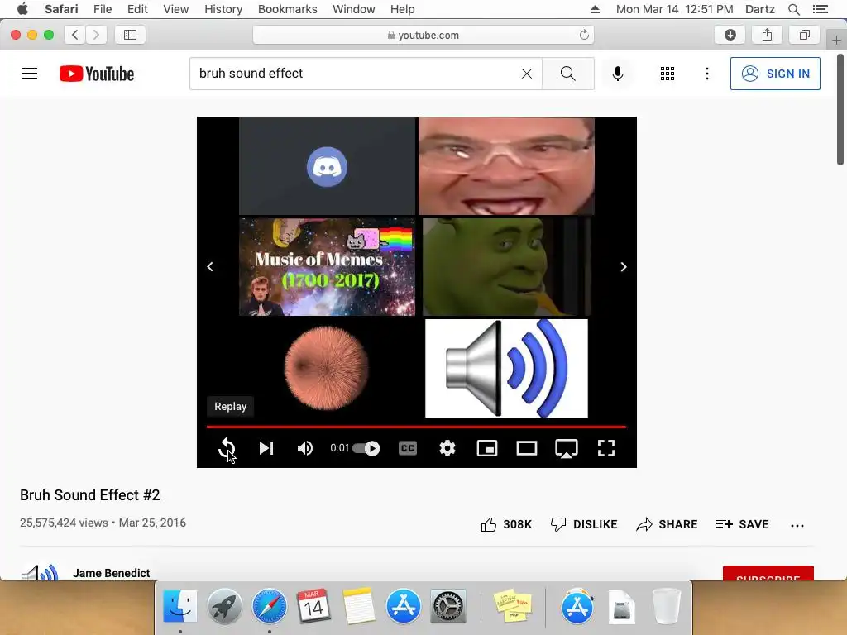Open the blue speaker icon video

point(506,368)
